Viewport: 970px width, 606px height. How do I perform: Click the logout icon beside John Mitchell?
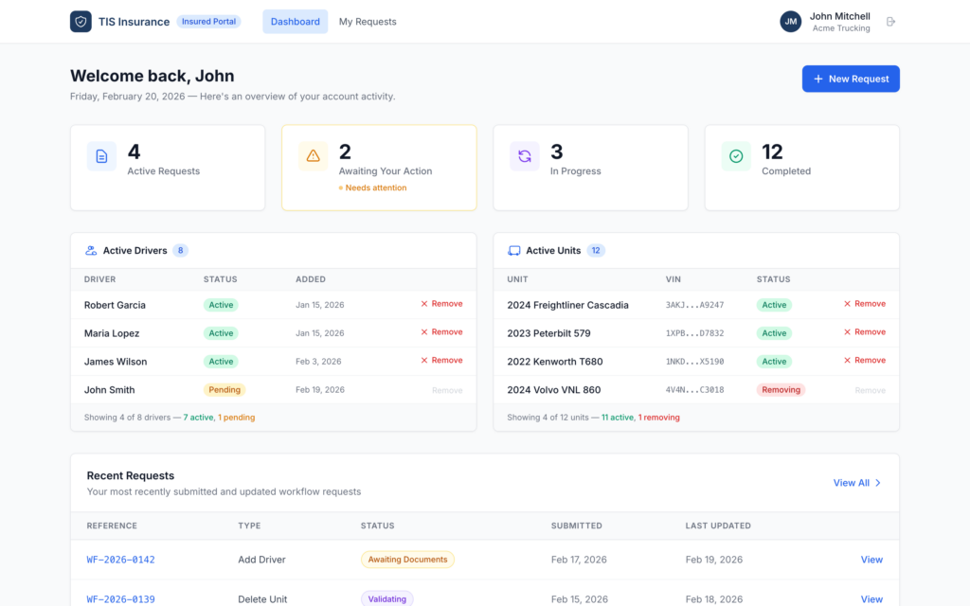[x=890, y=22]
